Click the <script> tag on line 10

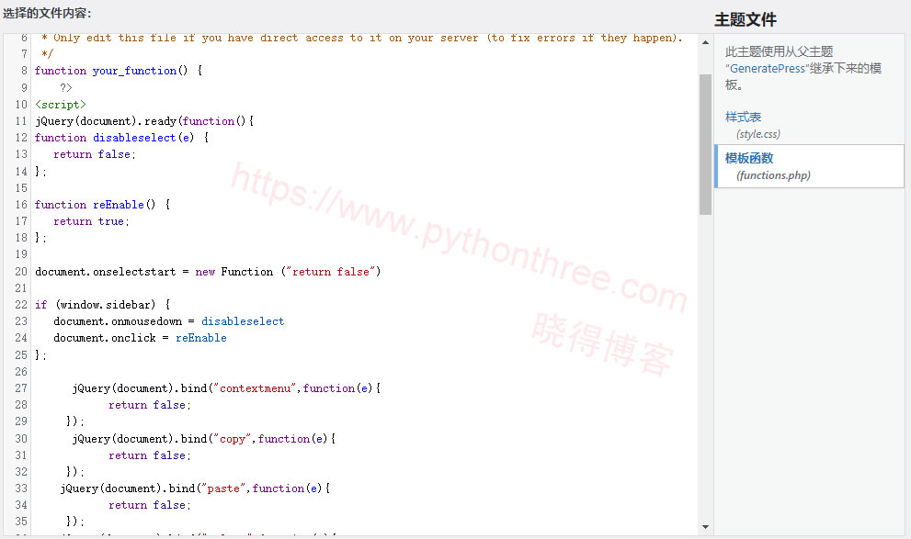(61, 105)
